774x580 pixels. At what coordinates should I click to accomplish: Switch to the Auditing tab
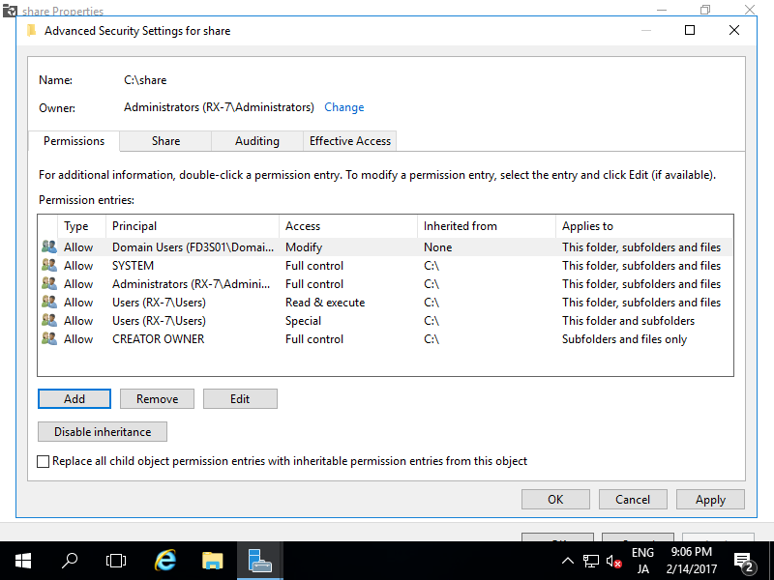(x=256, y=141)
